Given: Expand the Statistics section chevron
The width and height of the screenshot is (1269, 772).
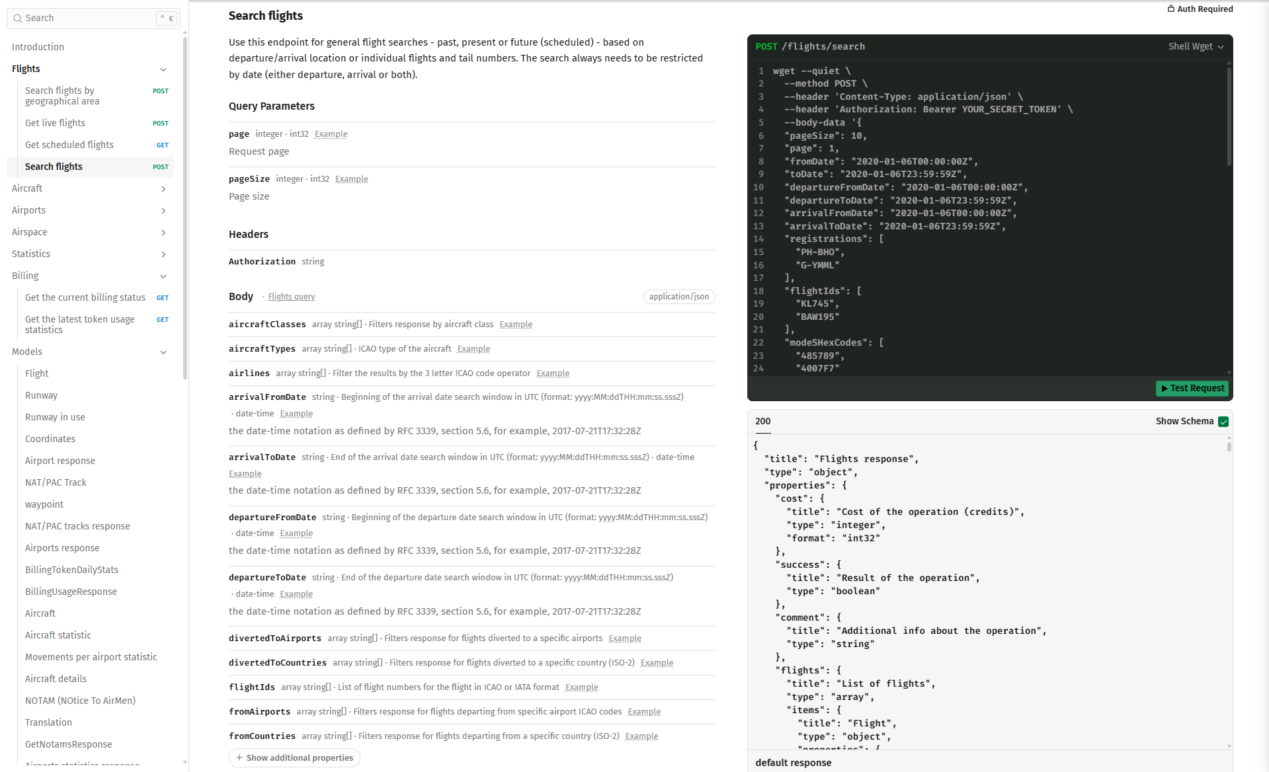Looking at the screenshot, I should point(163,254).
